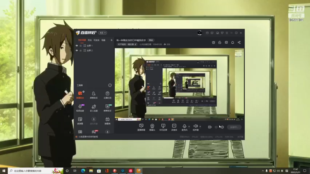This screenshot has width=310, height=174.
Task: Open File Explorer from the taskbar
Action: point(91,171)
